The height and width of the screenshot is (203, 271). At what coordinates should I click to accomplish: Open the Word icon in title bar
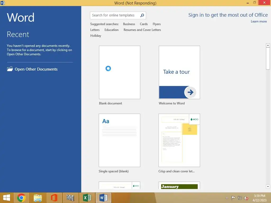click(x=3, y=3)
